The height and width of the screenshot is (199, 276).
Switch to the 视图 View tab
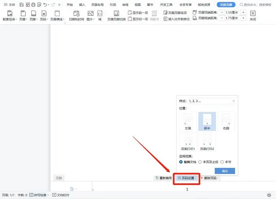pyautogui.click(x=138, y=5)
